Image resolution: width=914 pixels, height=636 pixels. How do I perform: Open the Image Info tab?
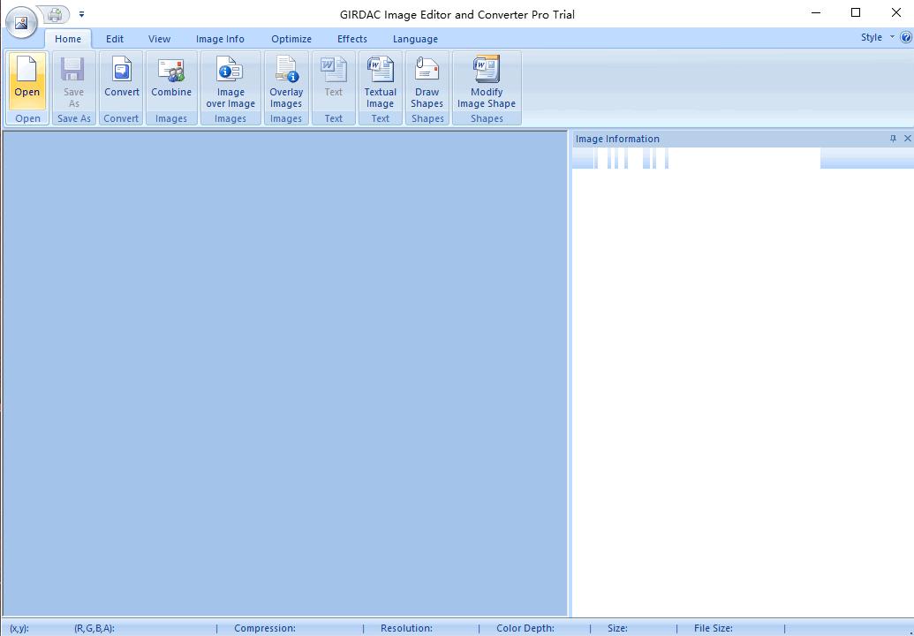click(x=221, y=39)
